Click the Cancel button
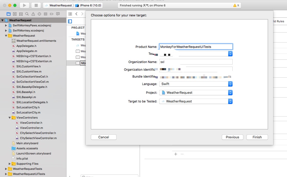 [x=104, y=137]
